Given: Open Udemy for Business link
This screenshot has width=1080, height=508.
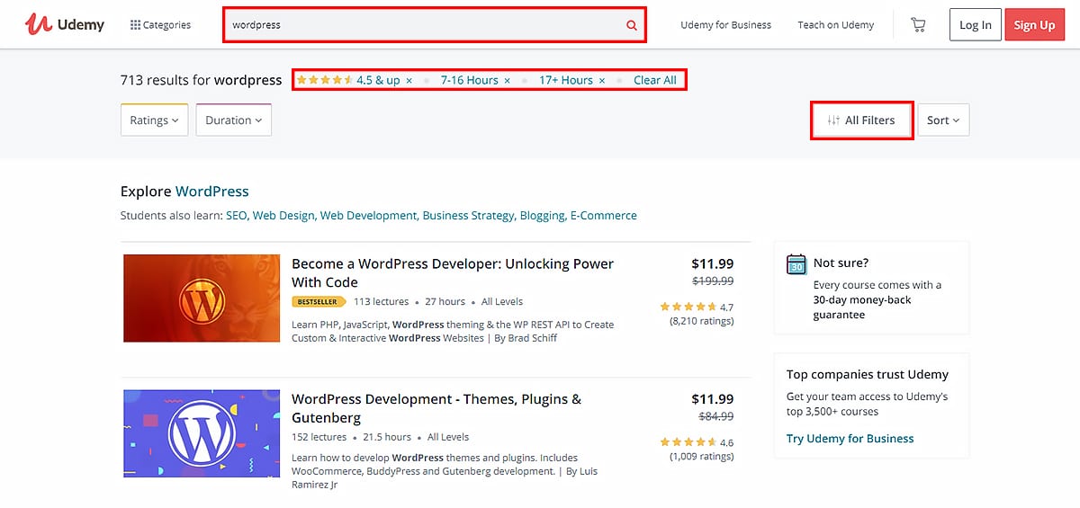Looking at the screenshot, I should point(725,25).
